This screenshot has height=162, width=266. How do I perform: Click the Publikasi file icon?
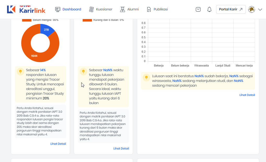149,9
